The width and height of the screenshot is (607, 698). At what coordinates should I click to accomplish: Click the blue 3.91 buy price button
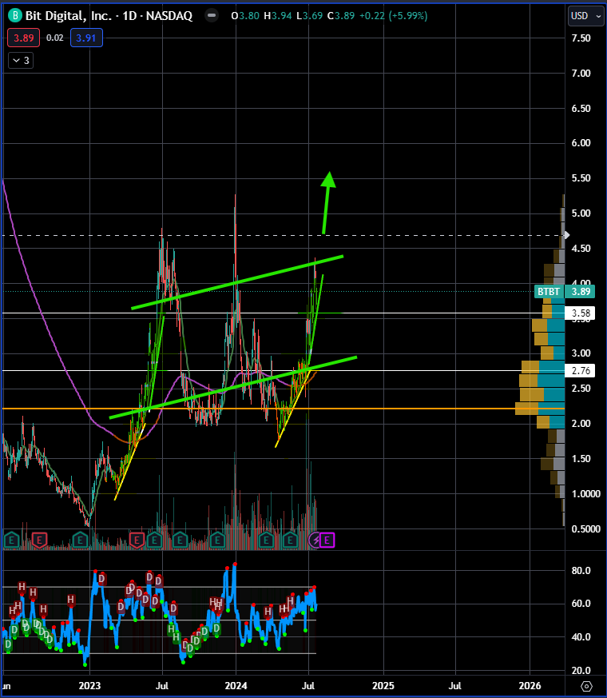coord(86,38)
